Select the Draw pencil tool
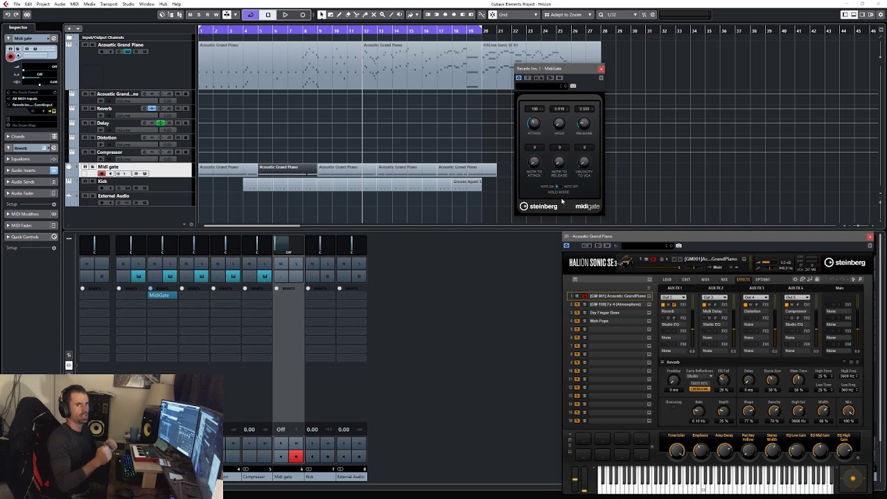This screenshot has height=499, width=887. point(339,15)
